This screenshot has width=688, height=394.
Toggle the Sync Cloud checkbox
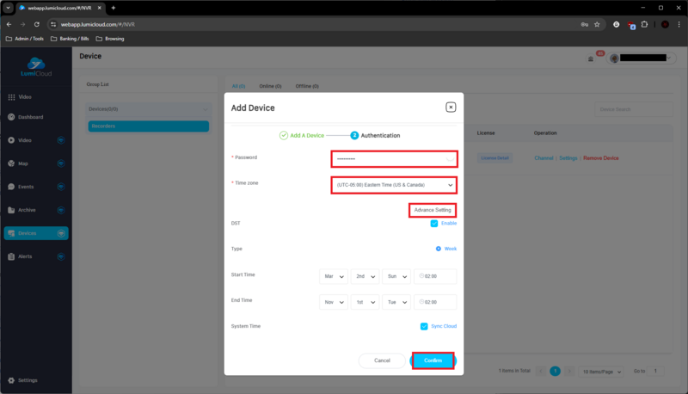424,326
